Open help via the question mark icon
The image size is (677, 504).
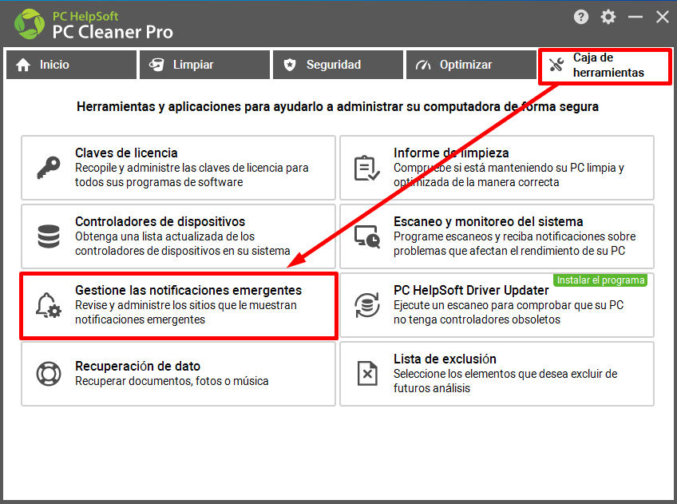(x=580, y=18)
